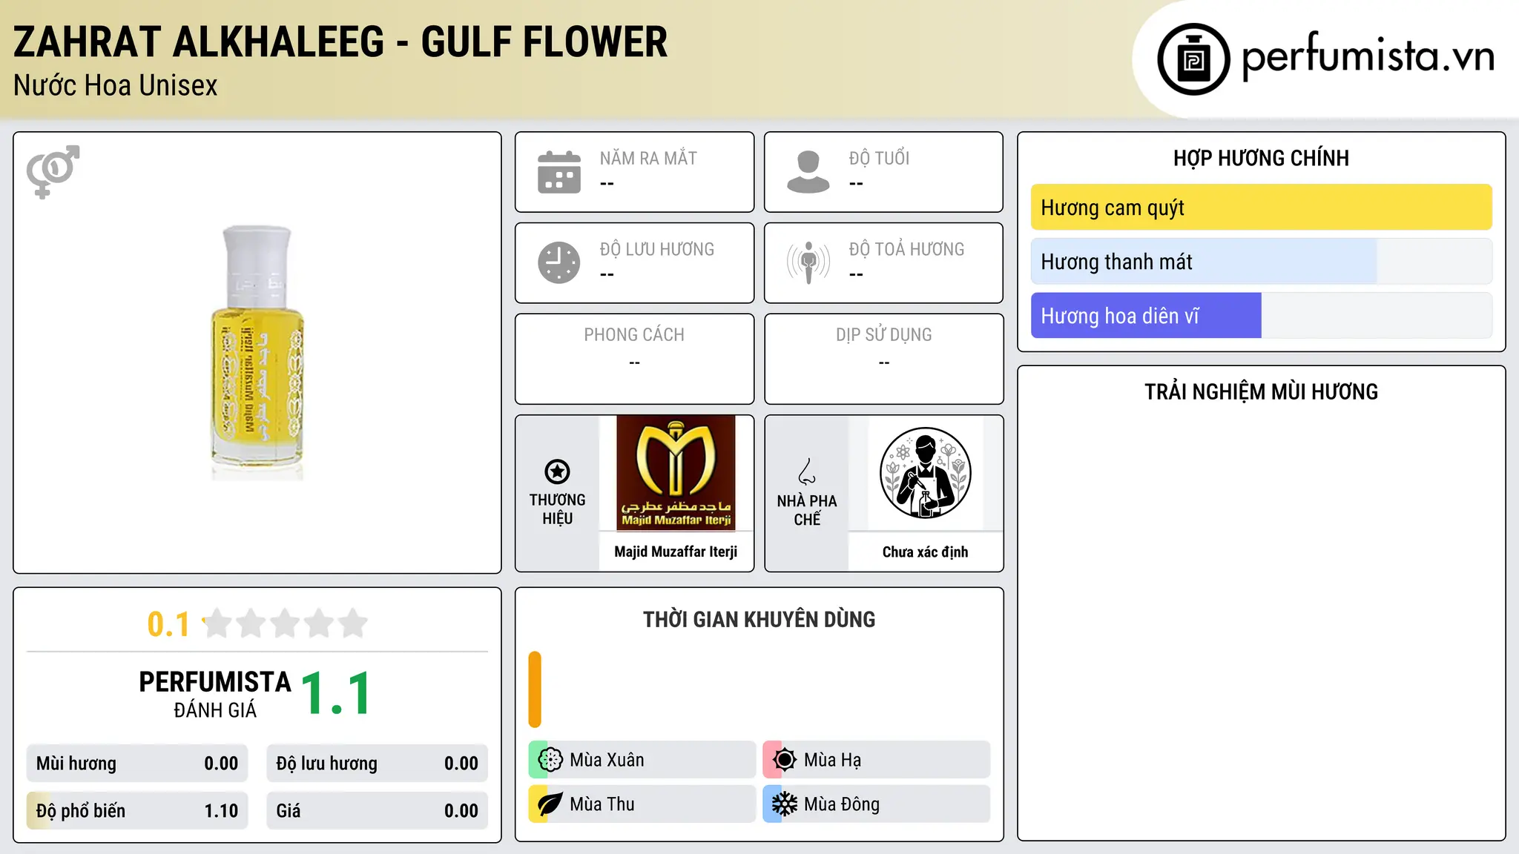Click the unisex gender symbol icon
The height and width of the screenshot is (854, 1519).
[x=53, y=171]
